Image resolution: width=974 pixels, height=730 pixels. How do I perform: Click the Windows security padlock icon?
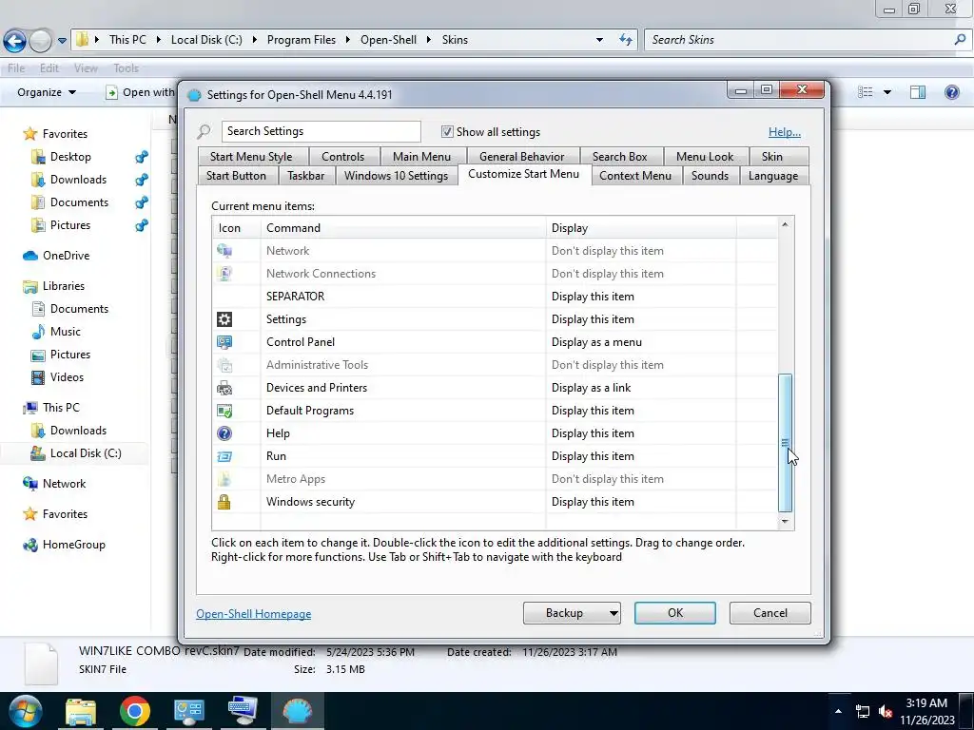224,502
